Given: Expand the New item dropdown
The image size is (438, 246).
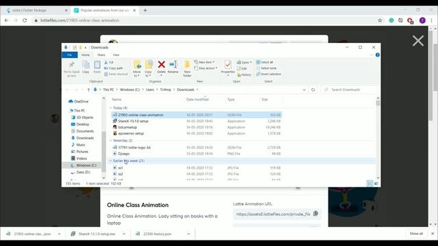Looking at the screenshot, I should (x=205, y=62).
